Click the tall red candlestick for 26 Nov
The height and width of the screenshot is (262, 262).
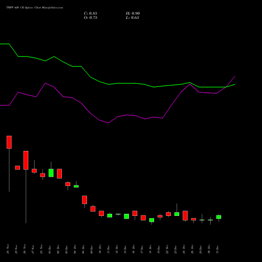point(26,160)
